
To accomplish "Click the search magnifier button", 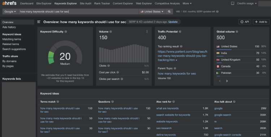I will (169, 12).
